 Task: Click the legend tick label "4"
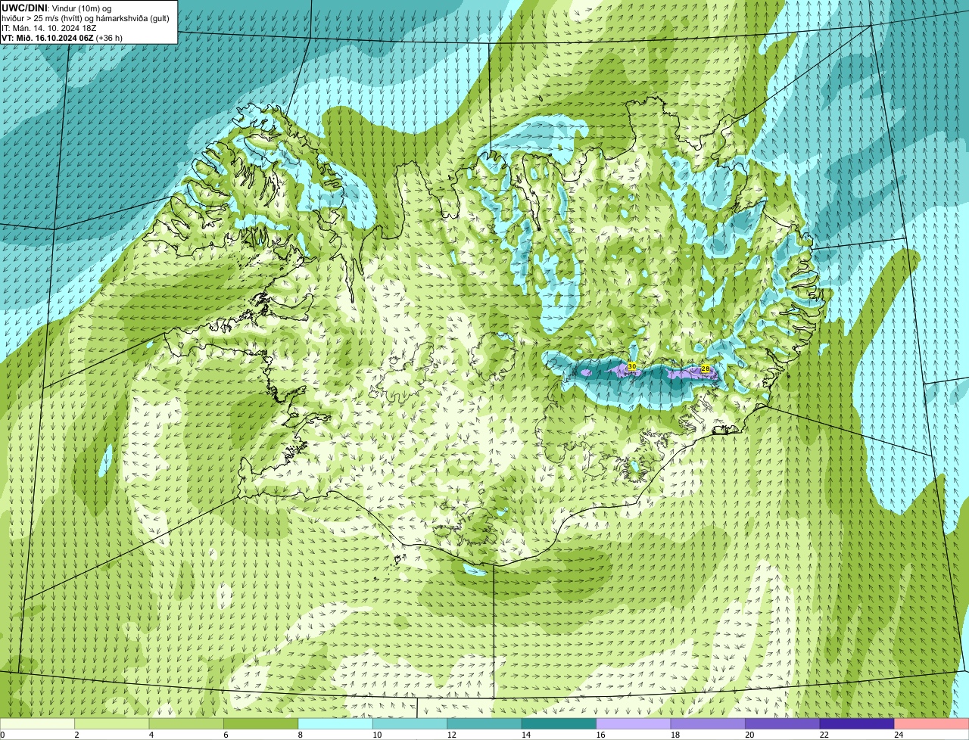point(151,735)
